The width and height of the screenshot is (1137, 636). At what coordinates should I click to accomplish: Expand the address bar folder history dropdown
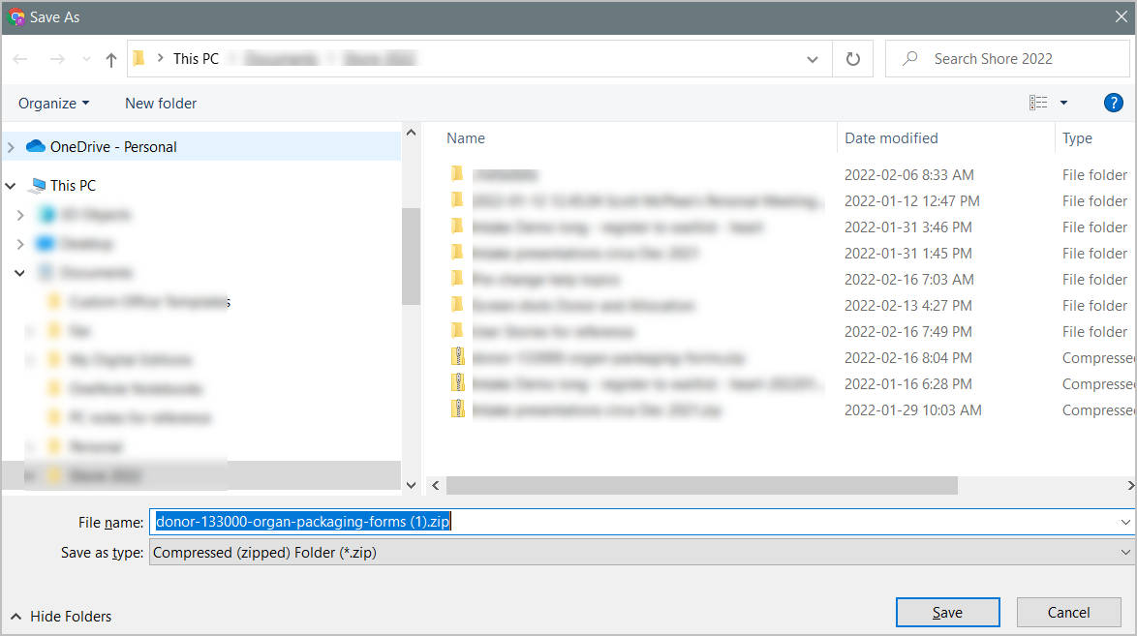(x=812, y=59)
